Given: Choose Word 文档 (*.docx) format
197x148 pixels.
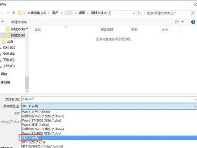Looking at the screenshot, I should [109, 112].
